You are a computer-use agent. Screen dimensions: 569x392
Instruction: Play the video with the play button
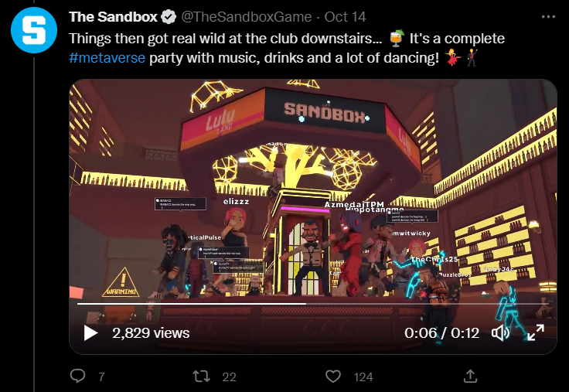tap(90, 332)
